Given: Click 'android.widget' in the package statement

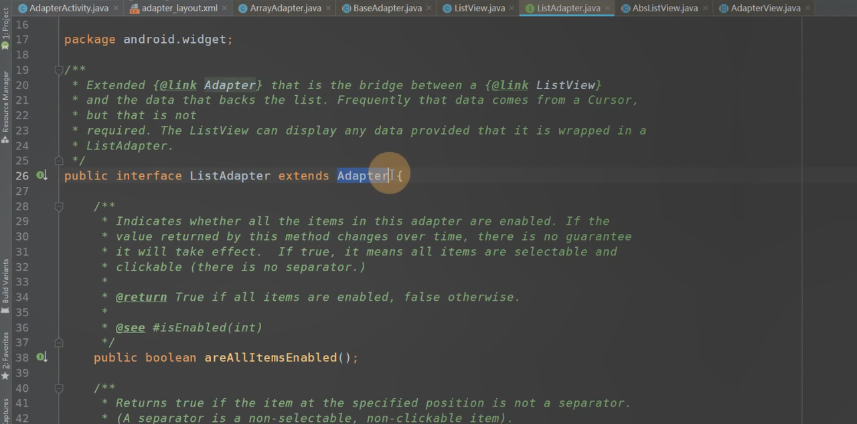Looking at the screenshot, I should tap(175, 40).
